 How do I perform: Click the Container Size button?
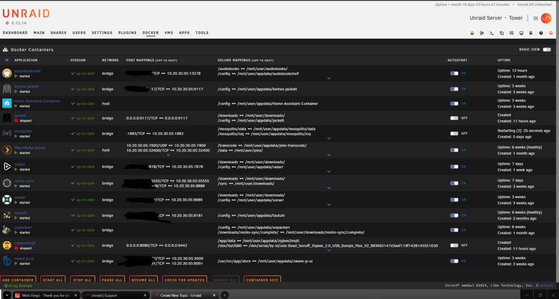click(262, 280)
